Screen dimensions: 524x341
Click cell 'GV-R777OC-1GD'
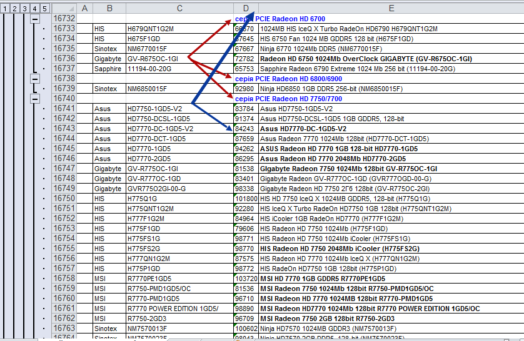pyautogui.click(x=180, y=179)
